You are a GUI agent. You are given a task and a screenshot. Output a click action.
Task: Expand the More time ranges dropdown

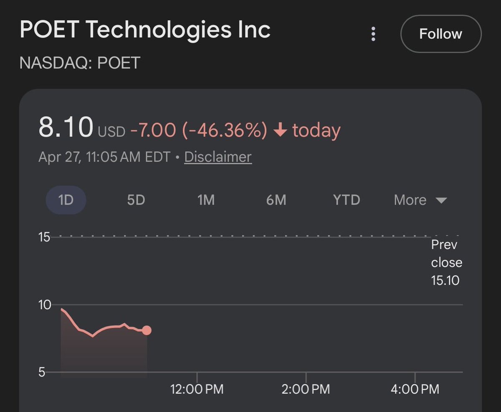tap(420, 200)
